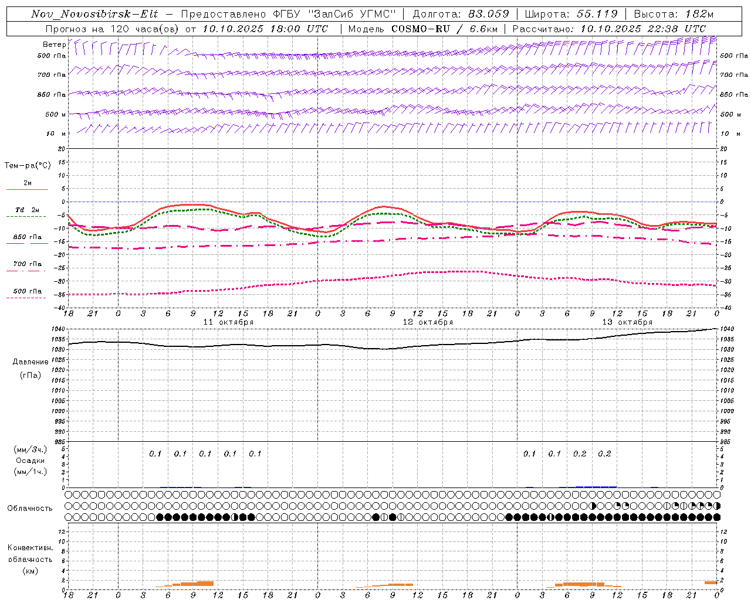751x600 pixels.
Task: Click the (мм/3ч.) units label
Action: coord(30,449)
